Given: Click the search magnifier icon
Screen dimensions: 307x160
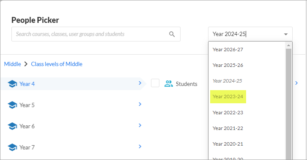Looking at the screenshot, I should pyautogui.click(x=172, y=34).
